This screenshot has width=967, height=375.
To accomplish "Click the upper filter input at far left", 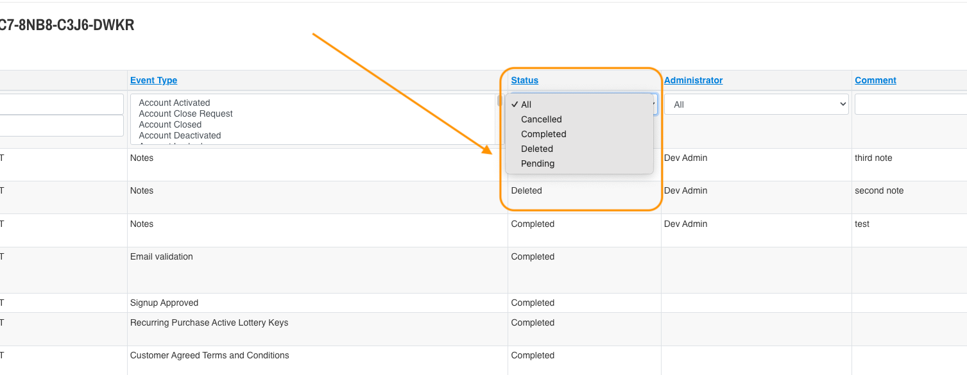I will click(62, 104).
